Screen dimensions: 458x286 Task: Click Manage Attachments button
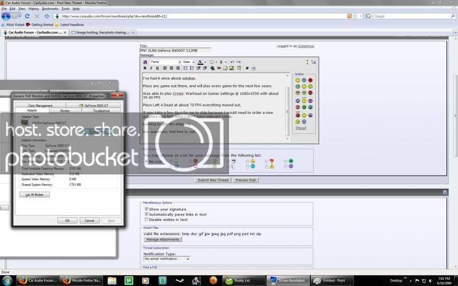click(x=163, y=239)
